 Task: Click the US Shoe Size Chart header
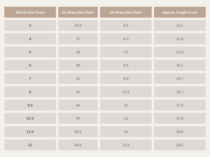[x=126, y=12]
